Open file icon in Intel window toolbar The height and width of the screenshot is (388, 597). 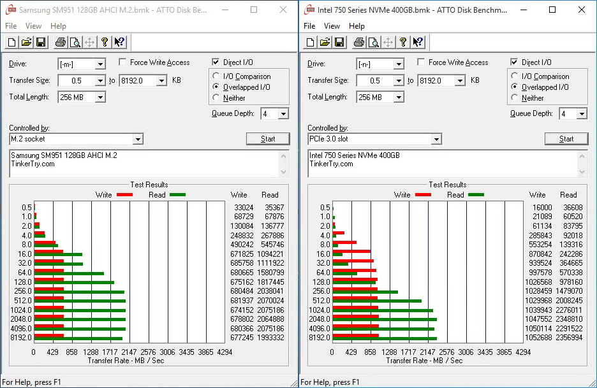(x=325, y=42)
